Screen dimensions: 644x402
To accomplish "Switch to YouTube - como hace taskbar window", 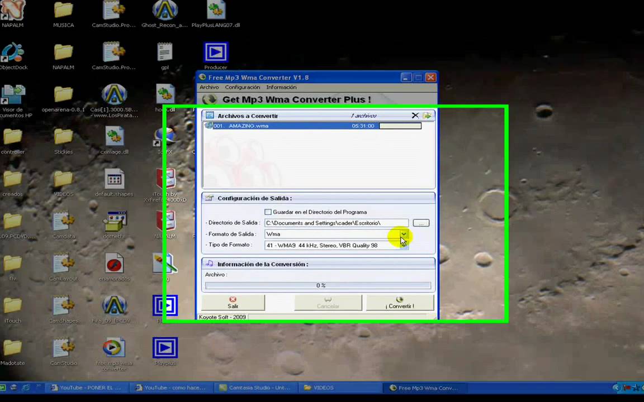I will point(171,387).
